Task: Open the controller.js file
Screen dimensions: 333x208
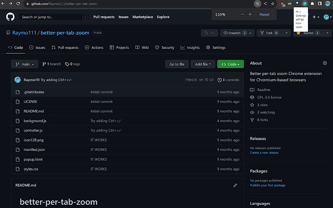Action: 33,131
